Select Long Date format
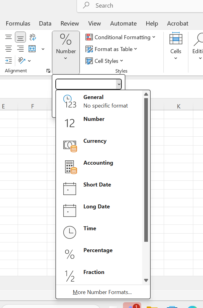This screenshot has height=308, width=203. (99, 210)
